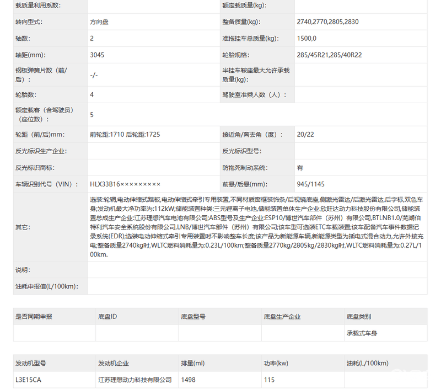Select engine maker 江苏理想动力科技有限公司

pyautogui.click(x=135, y=380)
